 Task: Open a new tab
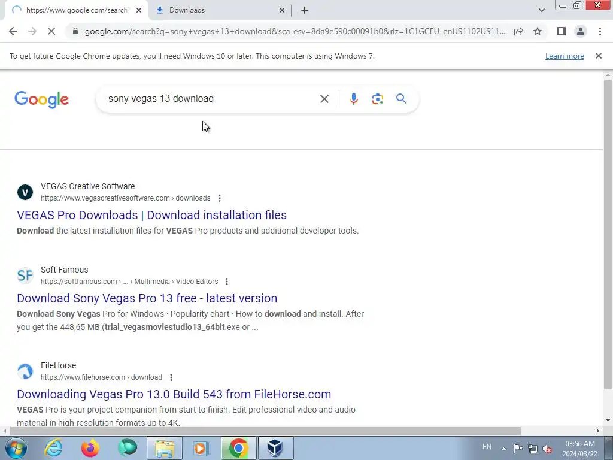click(x=305, y=11)
